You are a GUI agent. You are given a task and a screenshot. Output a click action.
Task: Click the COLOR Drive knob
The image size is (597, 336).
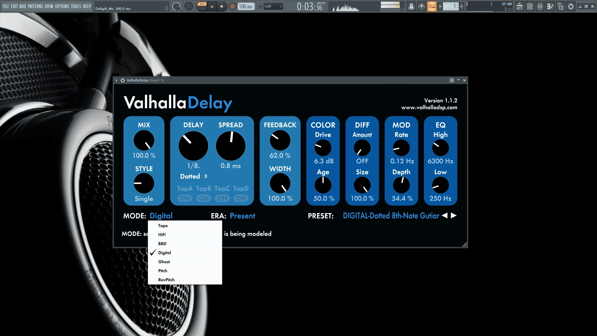tap(323, 148)
